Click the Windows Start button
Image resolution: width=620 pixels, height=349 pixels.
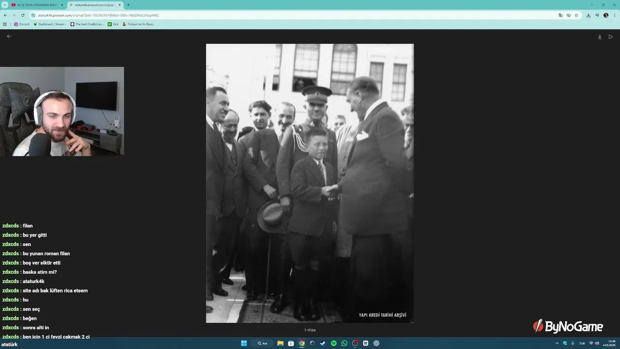click(x=244, y=343)
